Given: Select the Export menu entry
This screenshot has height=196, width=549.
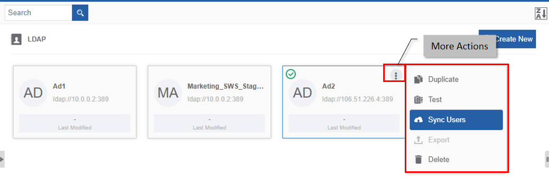Looking at the screenshot, I should click(456, 140).
